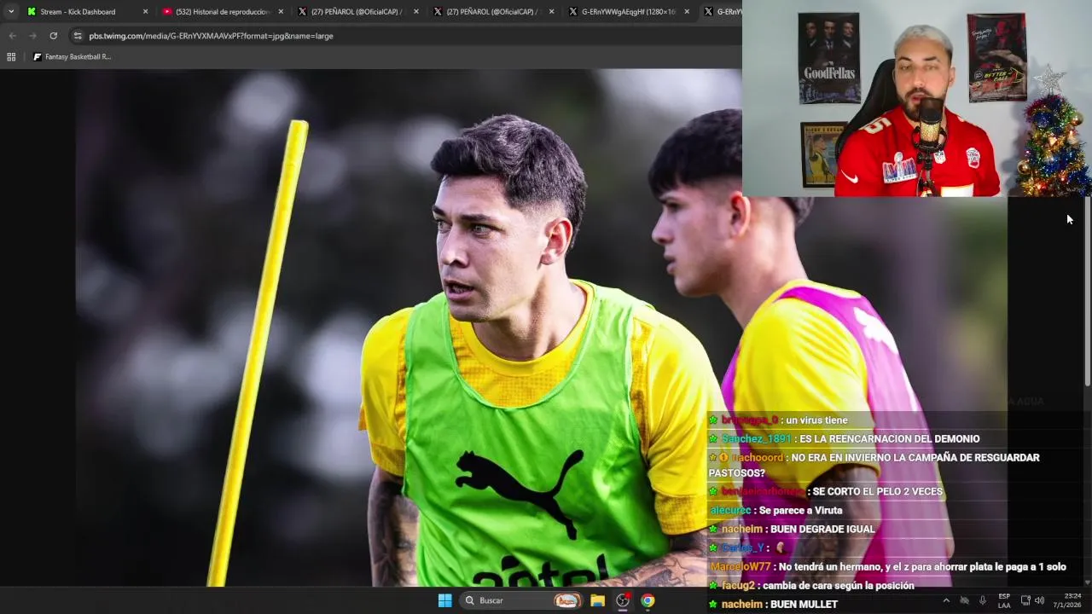Screen dimensions: 1092x614
Task: Go back with browser back arrow
Action: click(12, 36)
